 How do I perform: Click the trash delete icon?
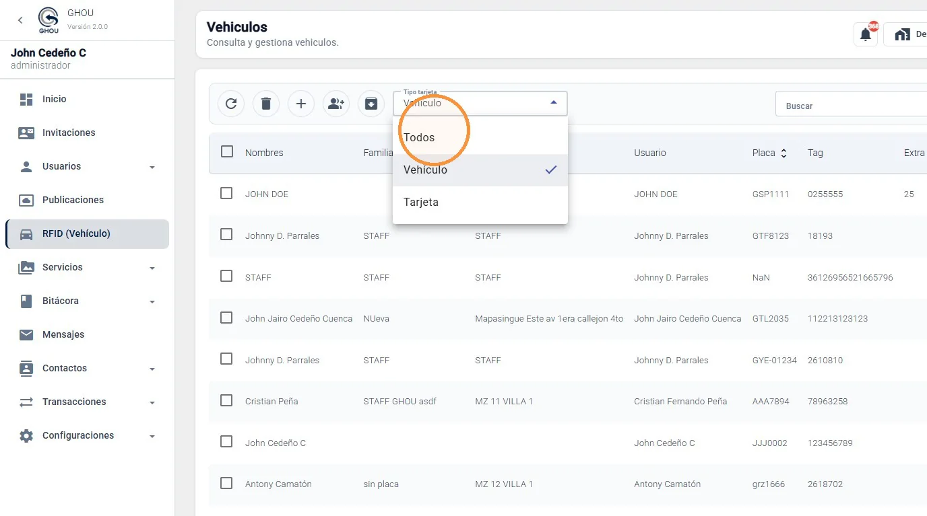click(x=266, y=104)
